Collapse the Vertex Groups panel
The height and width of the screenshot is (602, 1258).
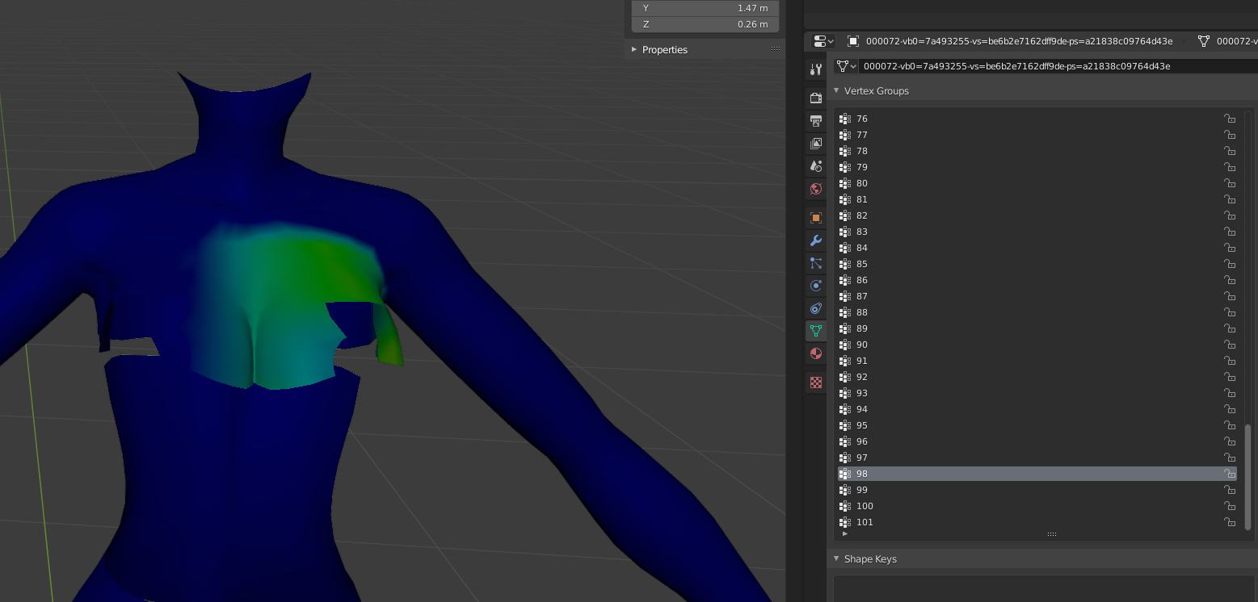tap(836, 90)
